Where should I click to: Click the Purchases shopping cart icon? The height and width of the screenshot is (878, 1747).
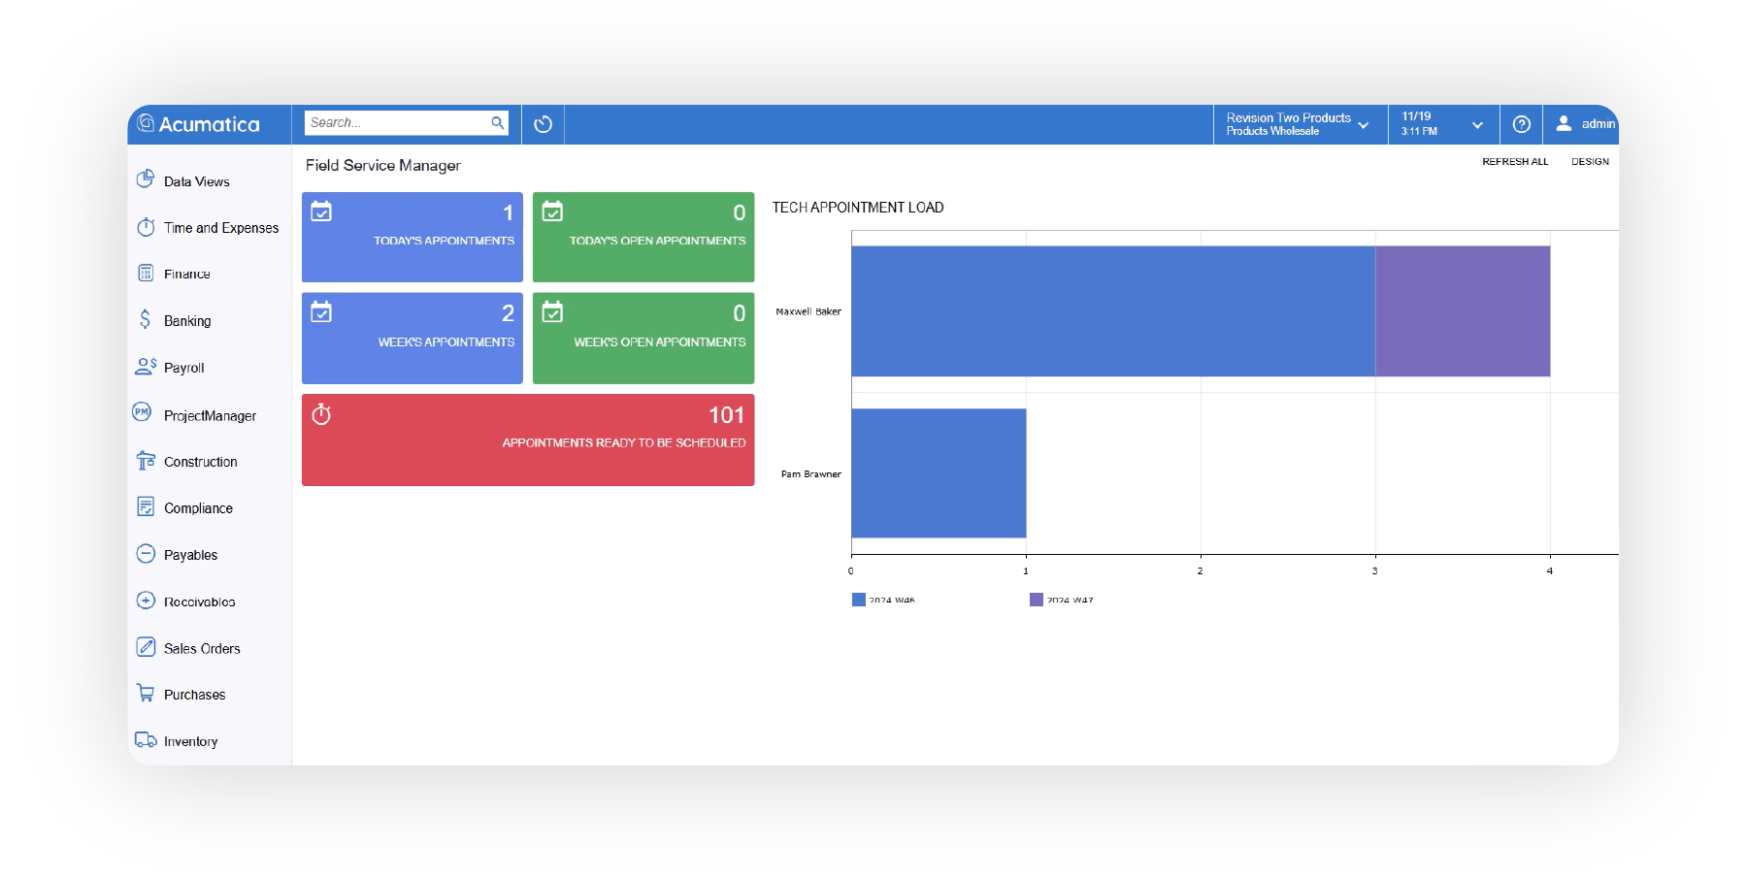click(146, 693)
